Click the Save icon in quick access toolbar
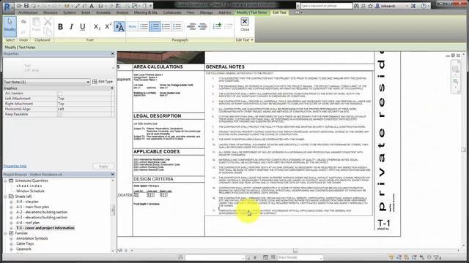Image resolution: width=469 pixels, height=263 pixels. 26,6
